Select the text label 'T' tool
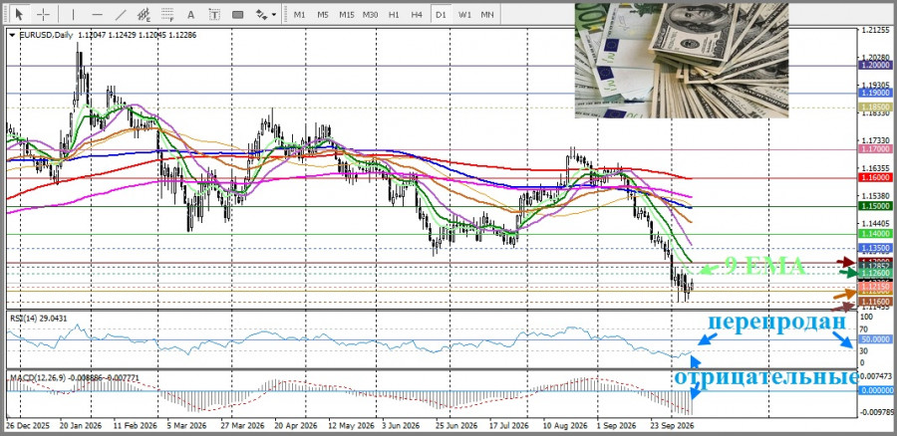Screen dimensions: 897x436 click(x=214, y=14)
